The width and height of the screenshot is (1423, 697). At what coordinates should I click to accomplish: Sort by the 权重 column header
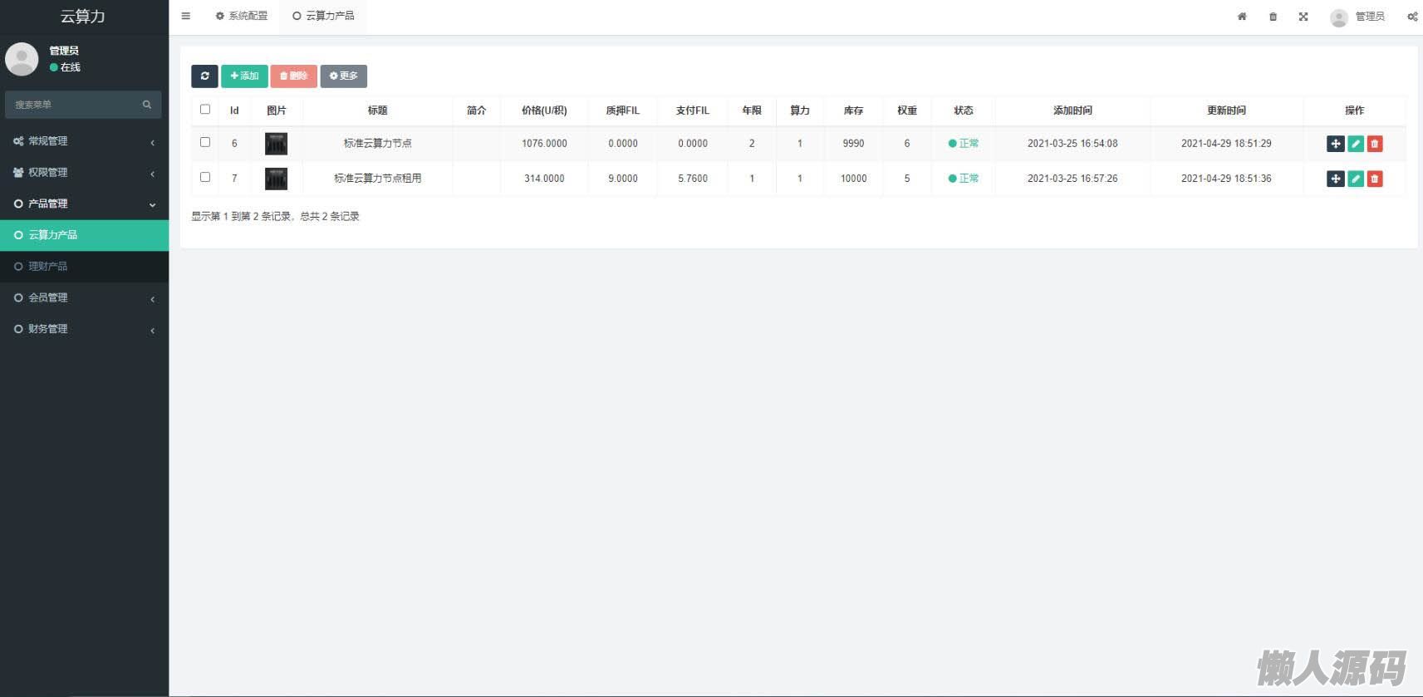907,110
